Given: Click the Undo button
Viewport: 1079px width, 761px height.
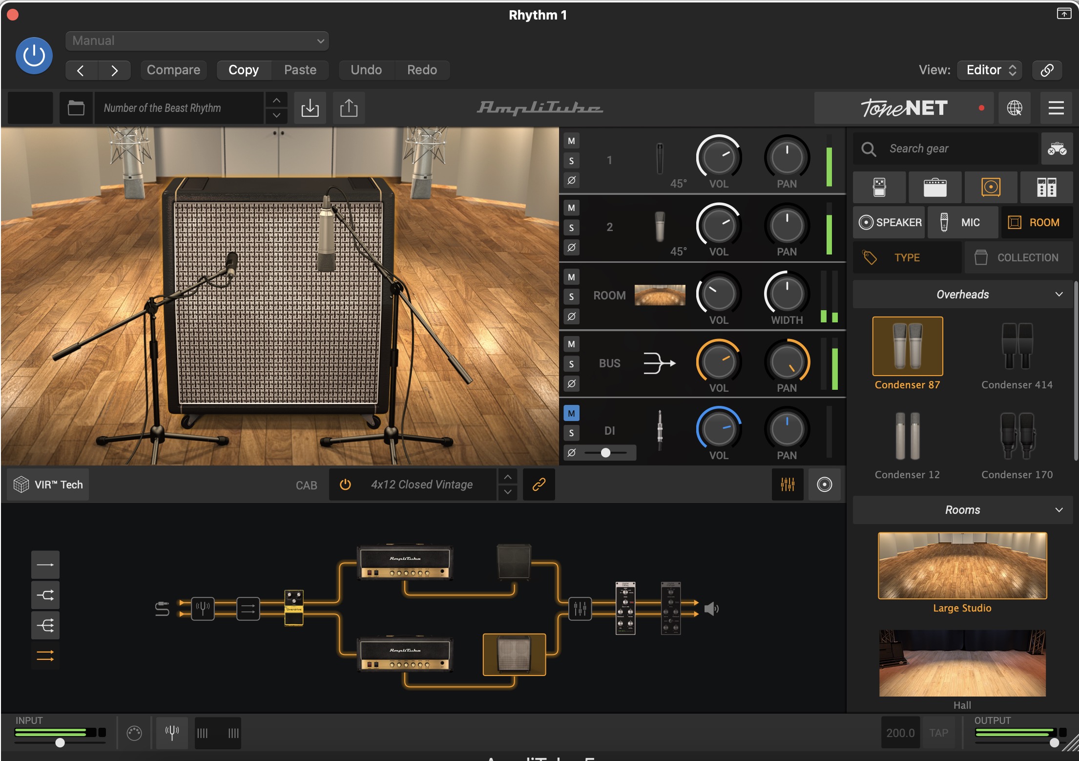Looking at the screenshot, I should [x=366, y=70].
